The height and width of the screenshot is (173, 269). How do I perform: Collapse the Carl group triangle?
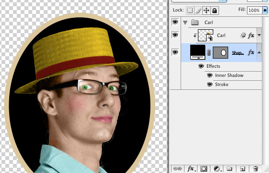click(x=185, y=23)
